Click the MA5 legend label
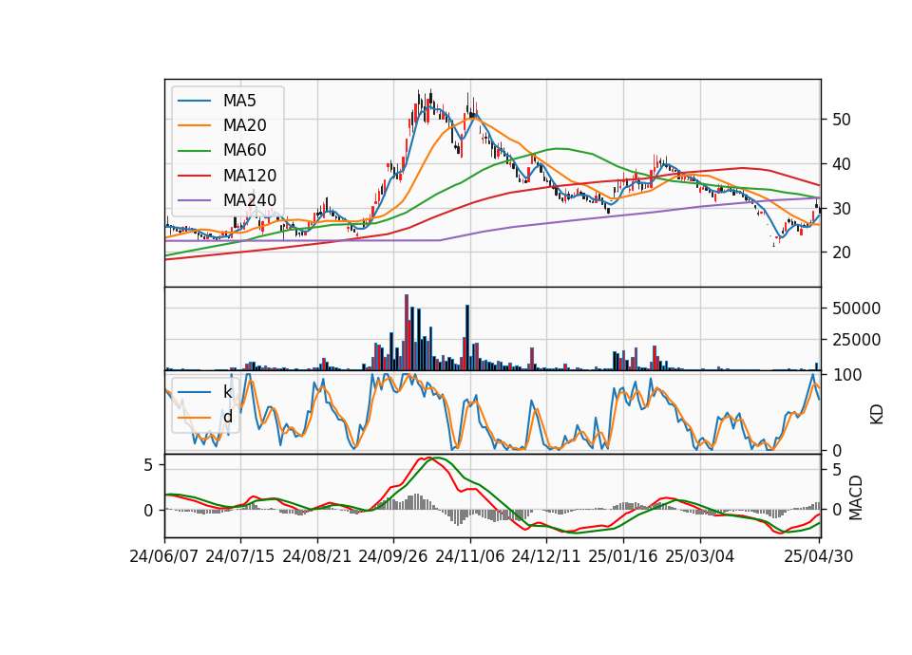The image size is (912, 655). [239, 101]
